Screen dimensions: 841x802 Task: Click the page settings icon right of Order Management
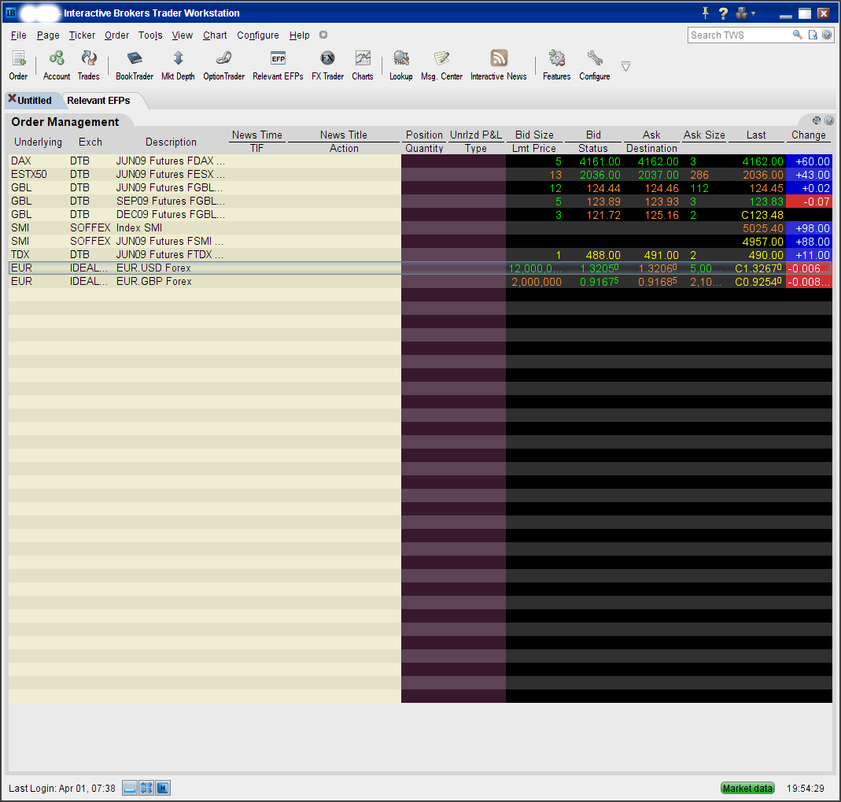tap(817, 120)
